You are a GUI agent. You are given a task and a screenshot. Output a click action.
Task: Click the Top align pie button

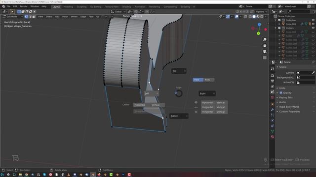179,71
